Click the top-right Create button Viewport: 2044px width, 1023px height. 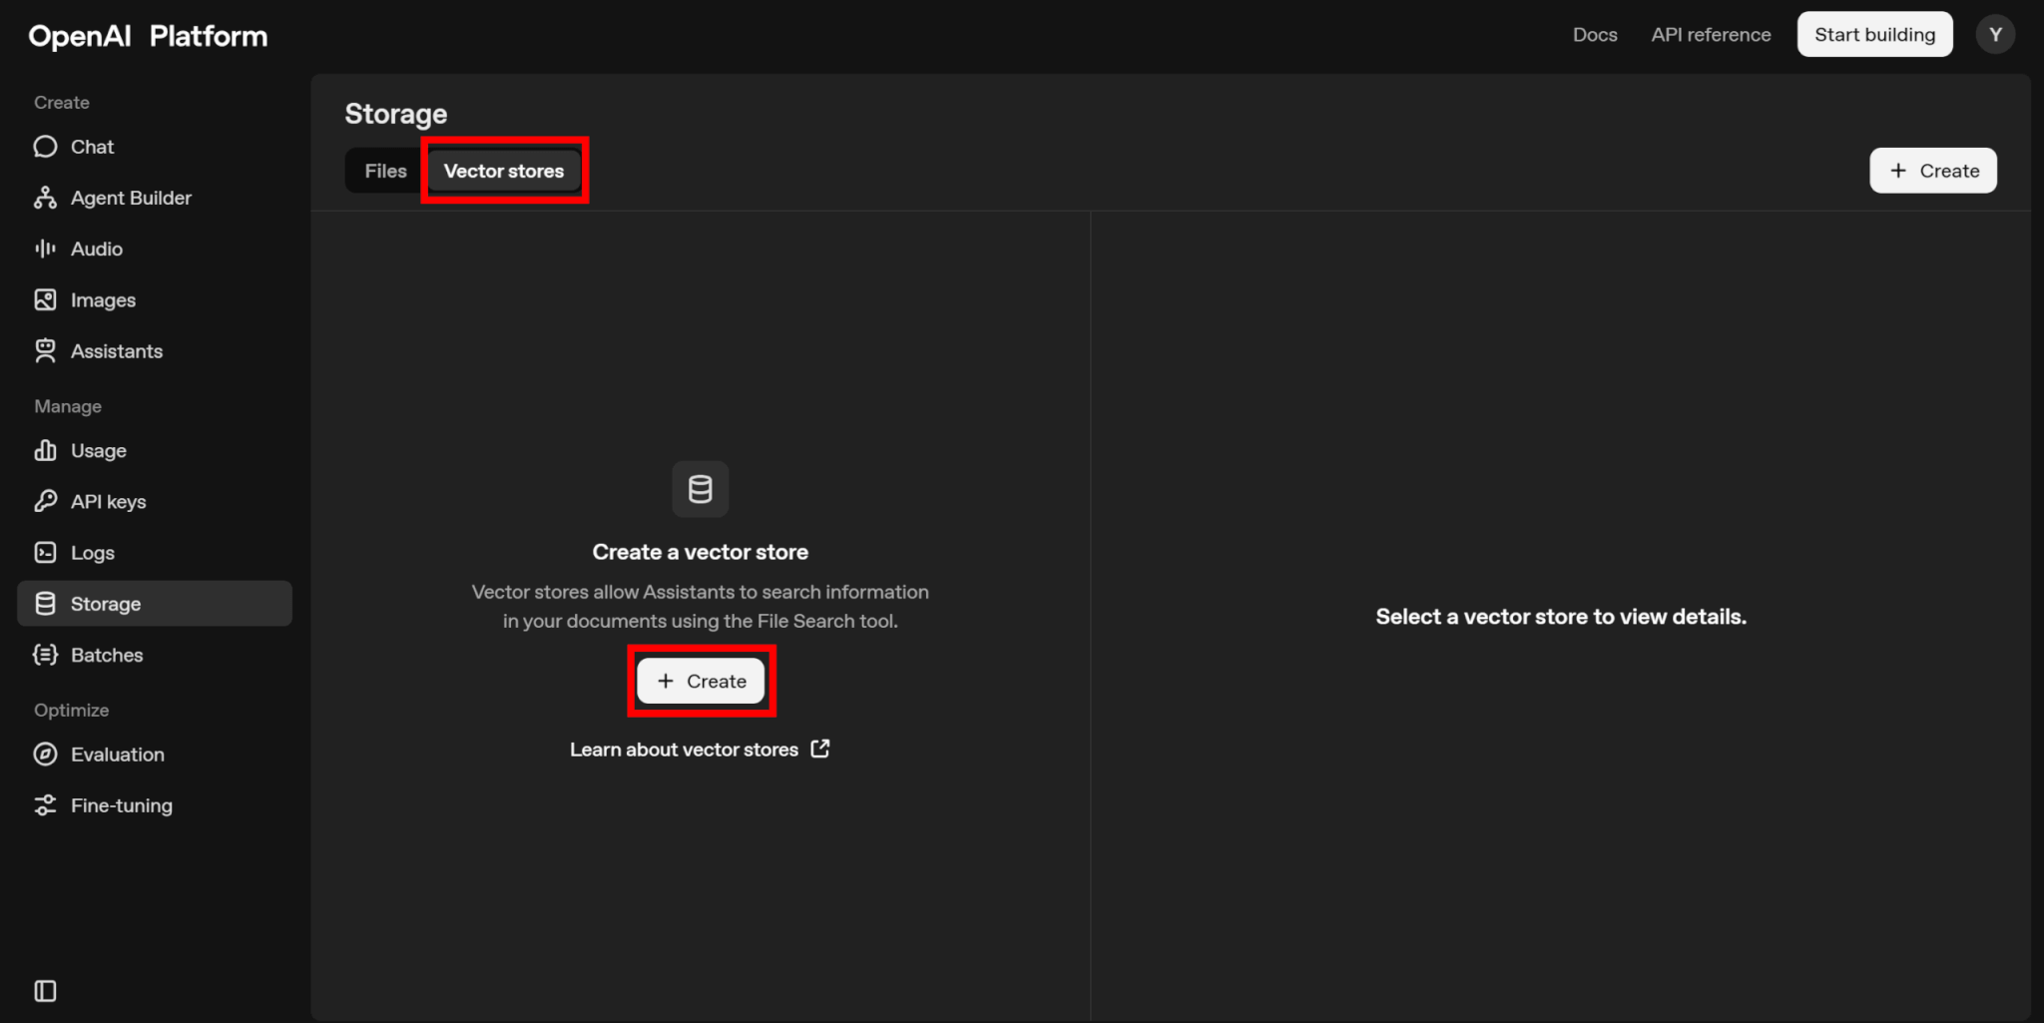coord(1932,171)
